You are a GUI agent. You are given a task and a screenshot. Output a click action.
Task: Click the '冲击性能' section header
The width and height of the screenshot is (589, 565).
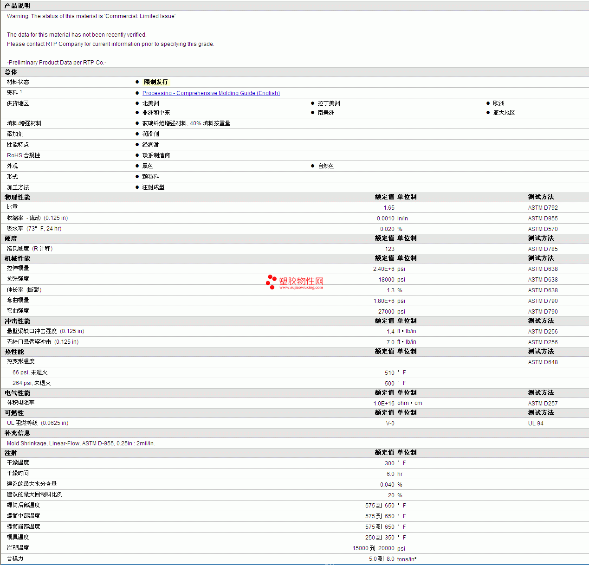tap(17, 321)
